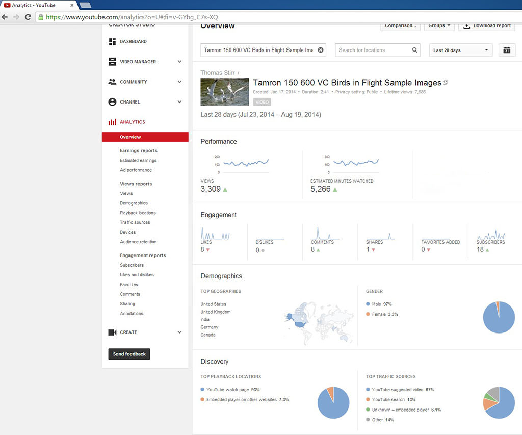Viewport: 522px width, 435px height.
Task: Open the Demographics report link
Action: point(134,203)
